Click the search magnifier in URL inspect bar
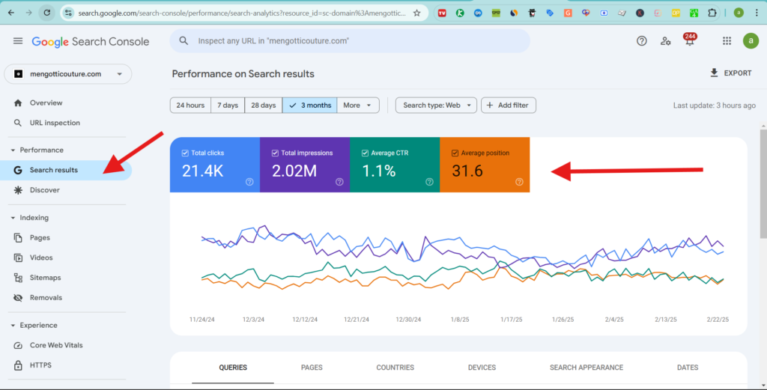 click(184, 41)
